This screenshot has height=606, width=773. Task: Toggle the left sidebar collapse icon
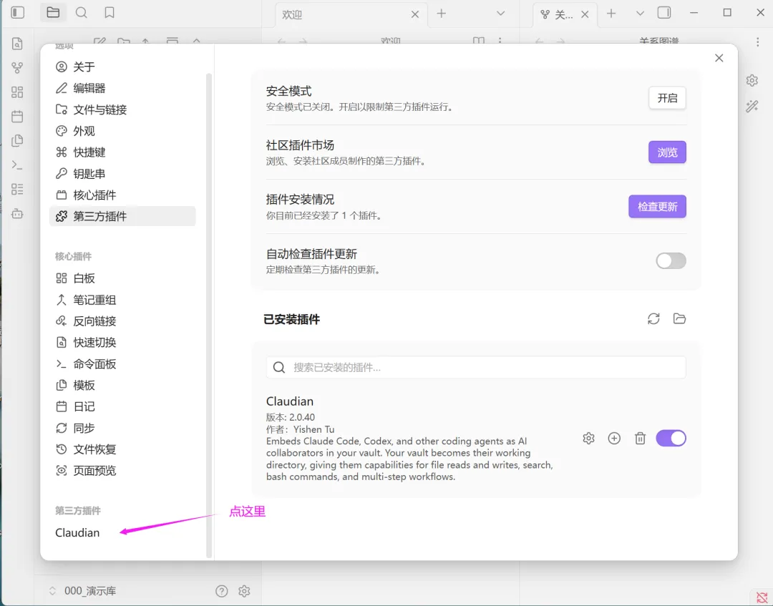click(x=17, y=12)
